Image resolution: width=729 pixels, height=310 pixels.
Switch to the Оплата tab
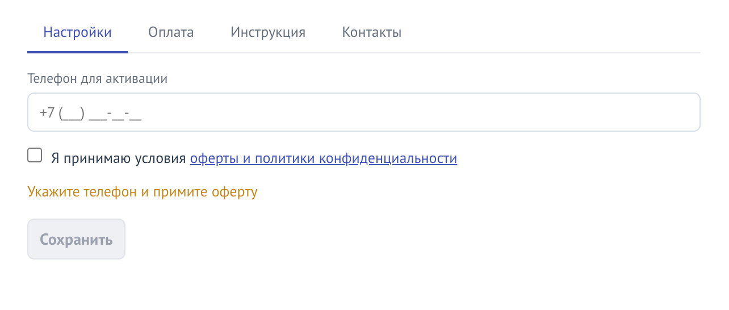171,32
